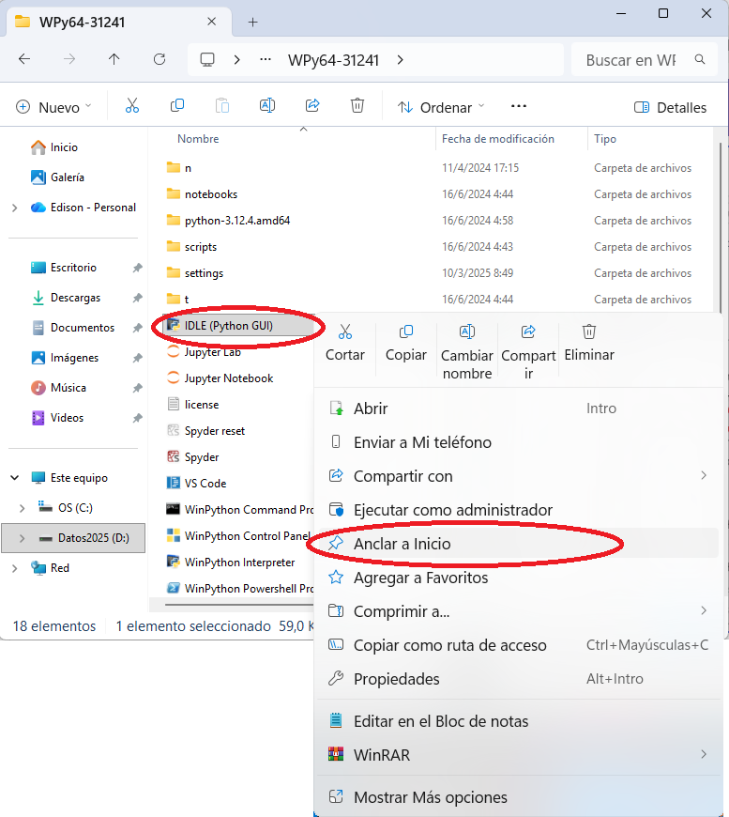
Task: Click Copiar in the context menu
Action: 405,344
